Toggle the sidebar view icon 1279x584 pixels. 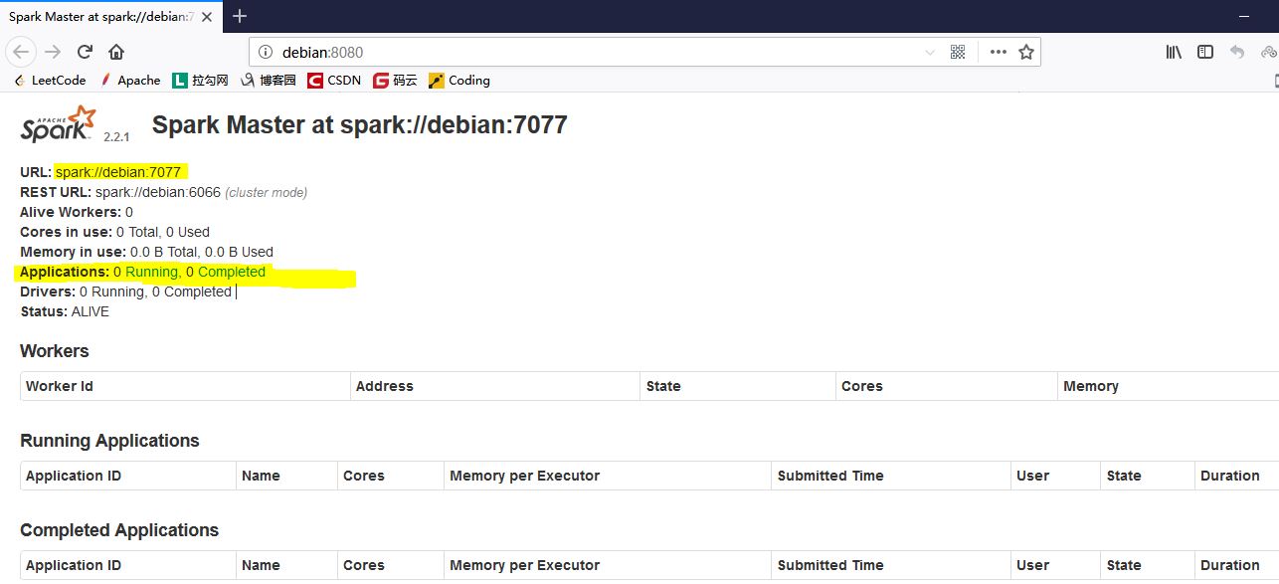(x=1205, y=52)
